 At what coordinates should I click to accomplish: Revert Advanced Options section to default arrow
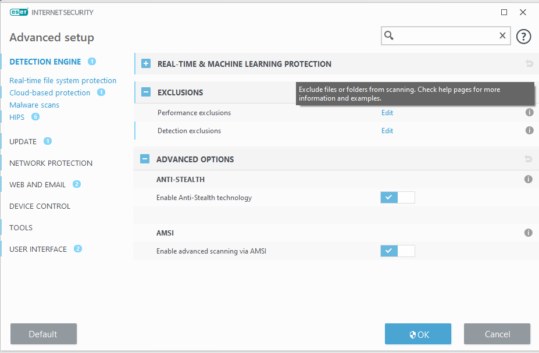point(529,159)
